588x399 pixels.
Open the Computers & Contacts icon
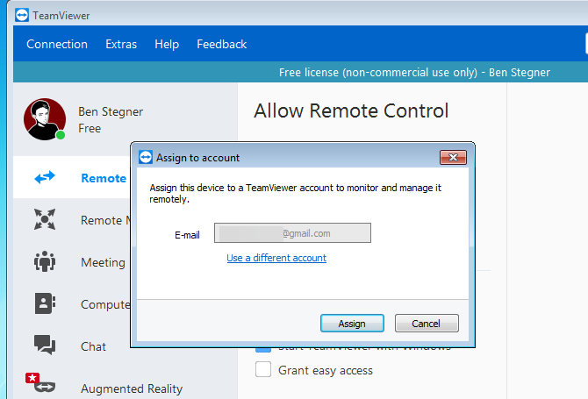coord(45,303)
